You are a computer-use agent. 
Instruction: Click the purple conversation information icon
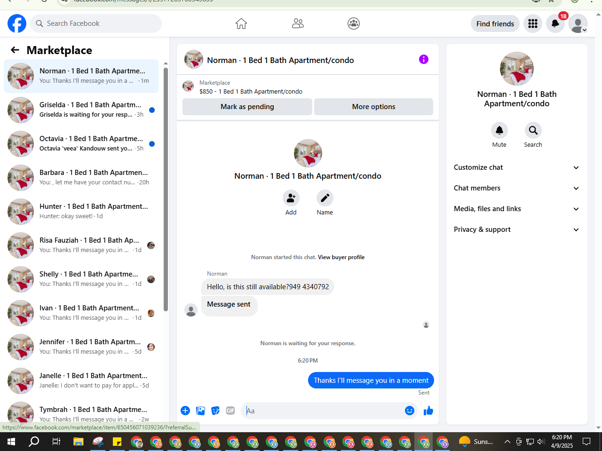pos(424,59)
